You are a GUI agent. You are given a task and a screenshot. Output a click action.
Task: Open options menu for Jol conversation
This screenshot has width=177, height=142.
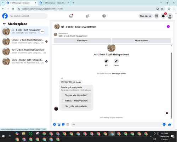coord(42,32)
